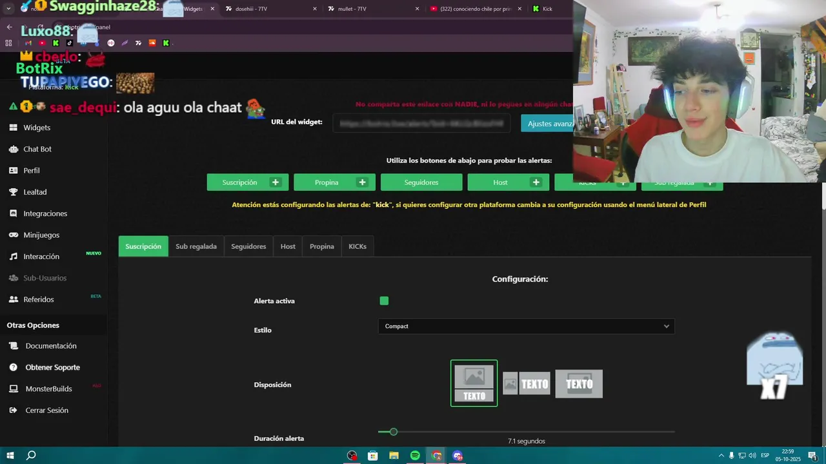
Task: Open the Apps grid in bookmarks bar
Action: tap(8, 43)
